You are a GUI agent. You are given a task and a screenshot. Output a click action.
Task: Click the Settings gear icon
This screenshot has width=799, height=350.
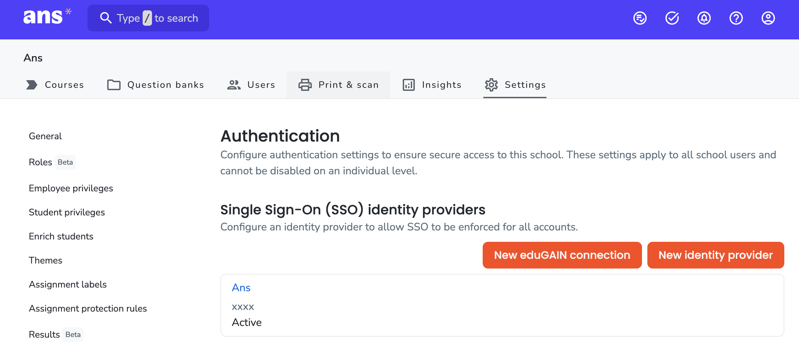(491, 85)
